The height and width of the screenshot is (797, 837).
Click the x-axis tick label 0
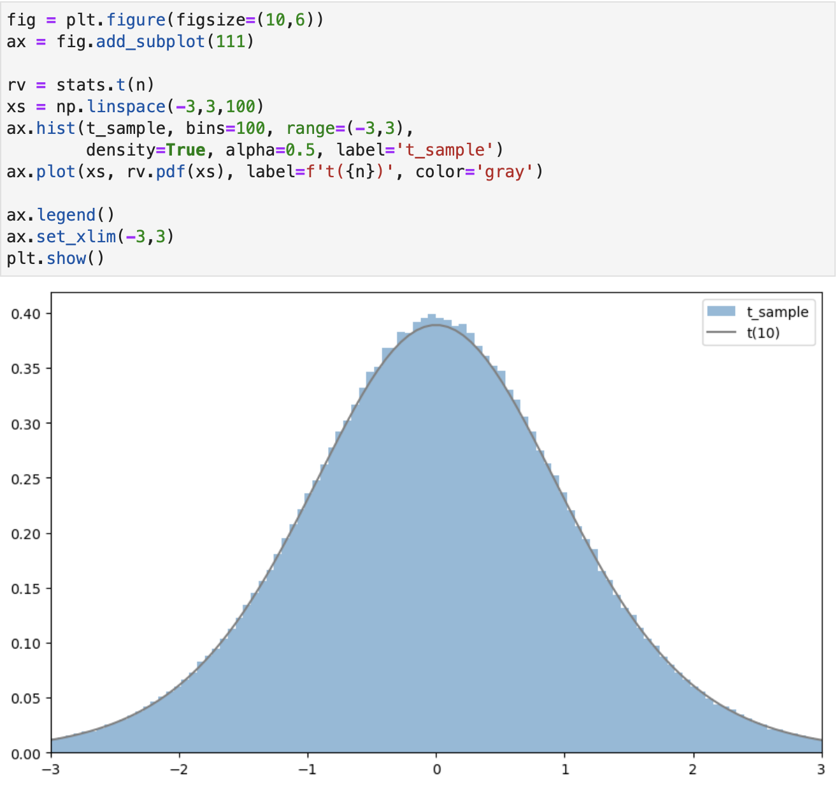[x=436, y=770]
